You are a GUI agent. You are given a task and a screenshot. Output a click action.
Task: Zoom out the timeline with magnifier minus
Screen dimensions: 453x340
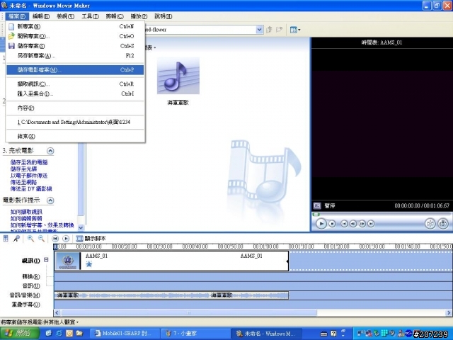click(41, 239)
